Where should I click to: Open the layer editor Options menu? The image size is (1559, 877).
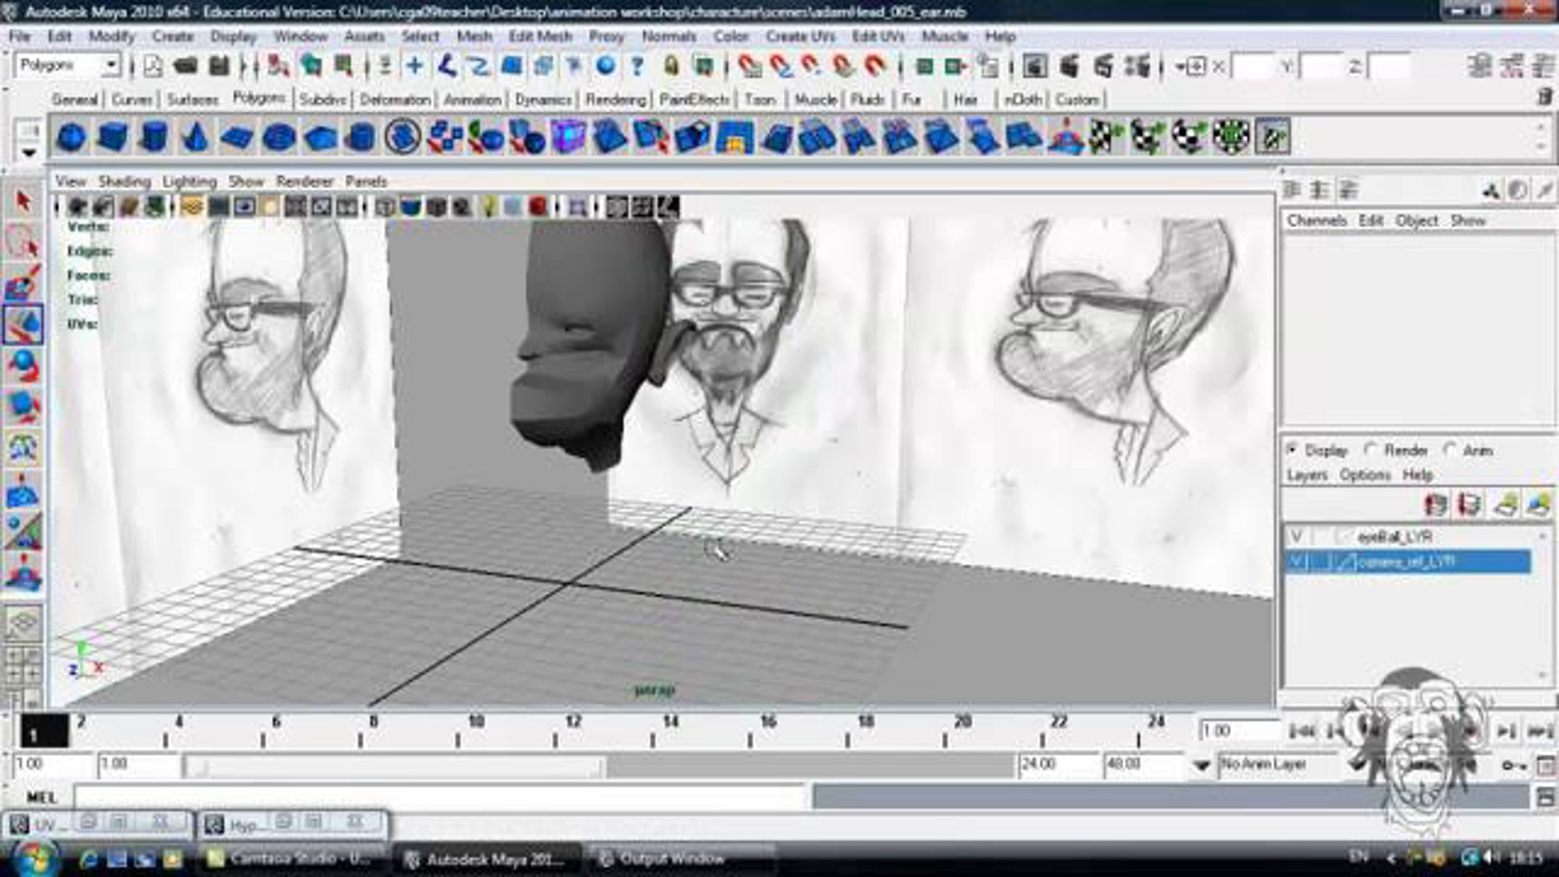[x=1365, y=475]
